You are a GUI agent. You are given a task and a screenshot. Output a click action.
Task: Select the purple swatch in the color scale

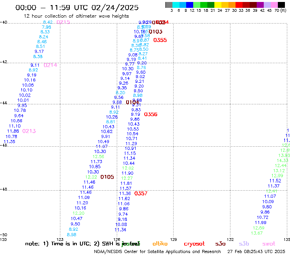click(x=260, y=5)
